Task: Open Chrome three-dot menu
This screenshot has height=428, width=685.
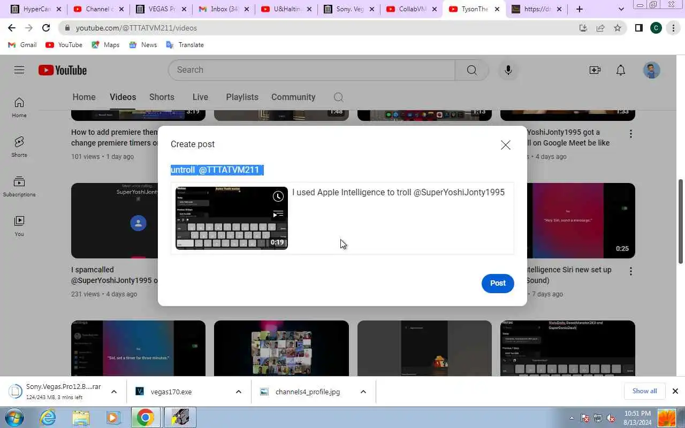Action: [673, 28]
